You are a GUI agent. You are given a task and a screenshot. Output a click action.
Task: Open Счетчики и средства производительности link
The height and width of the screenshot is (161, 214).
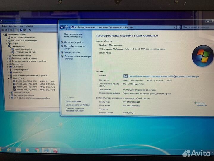pos(75,109)
